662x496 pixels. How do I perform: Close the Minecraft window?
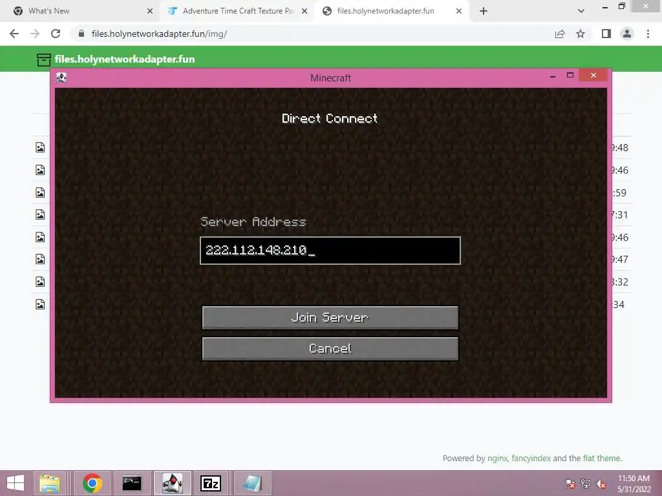coord(593,76)
